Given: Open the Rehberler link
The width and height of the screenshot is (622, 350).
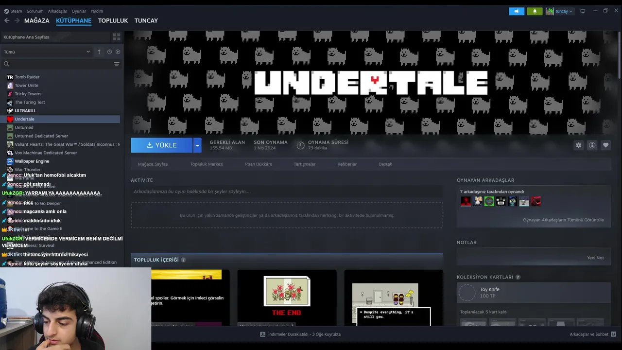Looking at the screenshot, I should coord(347,164).
